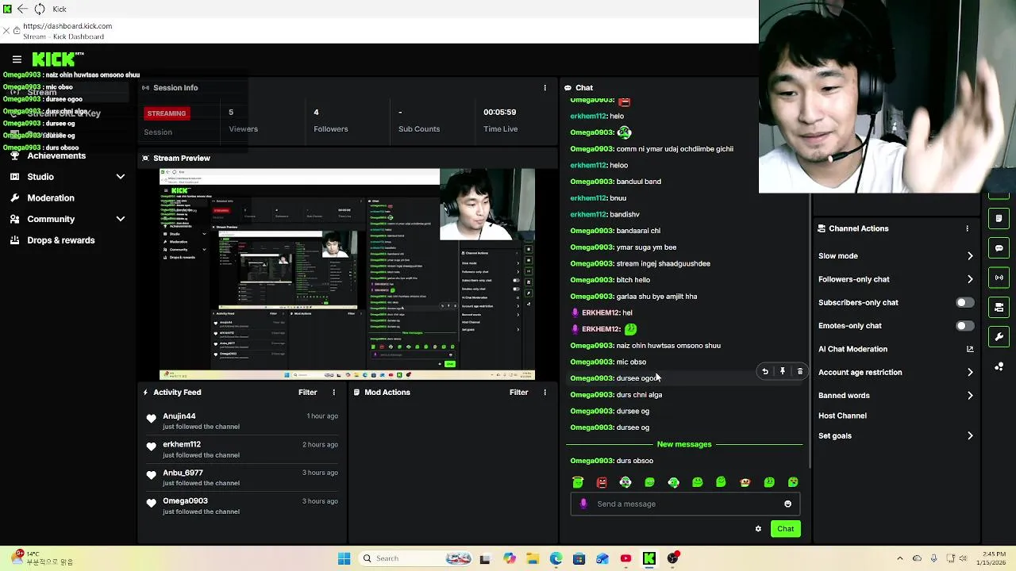This screenshot has width=1016, height=571.
Task: Open Achievements in the left sidebar
Action: pyautogui.click(x=56, y=155)
